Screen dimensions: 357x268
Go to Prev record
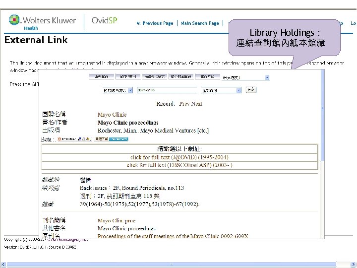point(184,104)
